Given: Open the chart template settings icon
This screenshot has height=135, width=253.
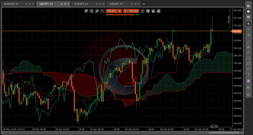Looking at the screenshot, I should click(x=91, y=11).
